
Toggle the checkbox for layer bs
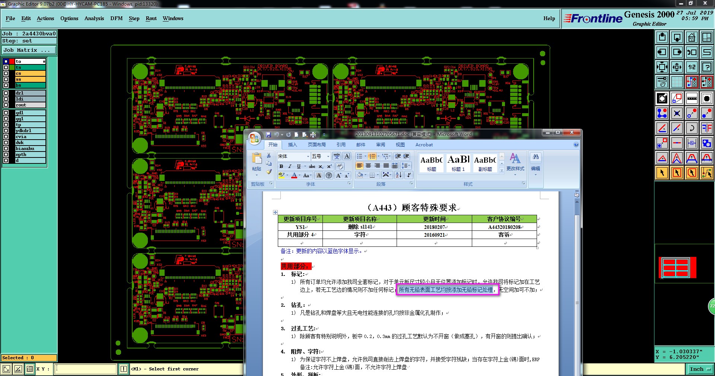[6, 85]
